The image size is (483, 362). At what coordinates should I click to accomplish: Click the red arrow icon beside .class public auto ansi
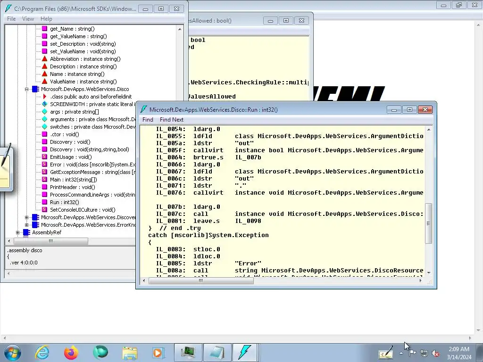click(45, 97)
